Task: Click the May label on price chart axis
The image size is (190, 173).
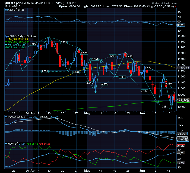Action: point(87,113)
